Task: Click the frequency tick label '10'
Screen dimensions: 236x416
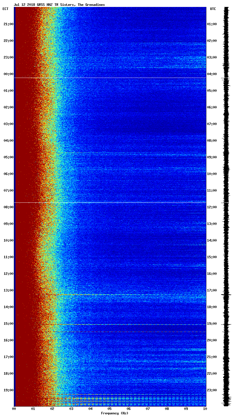Action: click(205, 409)
